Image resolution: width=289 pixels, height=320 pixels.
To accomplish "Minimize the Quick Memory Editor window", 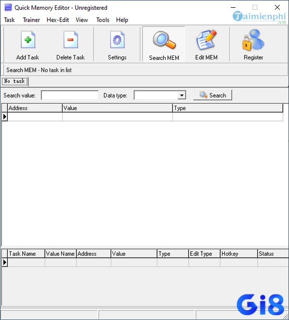I will tap(233, 8).
